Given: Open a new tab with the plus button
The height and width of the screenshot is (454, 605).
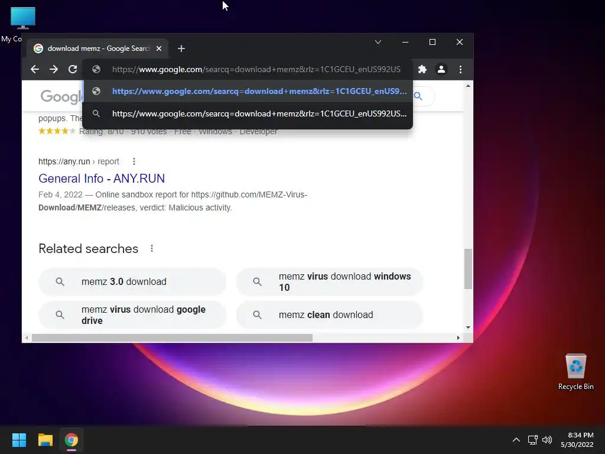Looking at the screenshot, I should 181,48.
